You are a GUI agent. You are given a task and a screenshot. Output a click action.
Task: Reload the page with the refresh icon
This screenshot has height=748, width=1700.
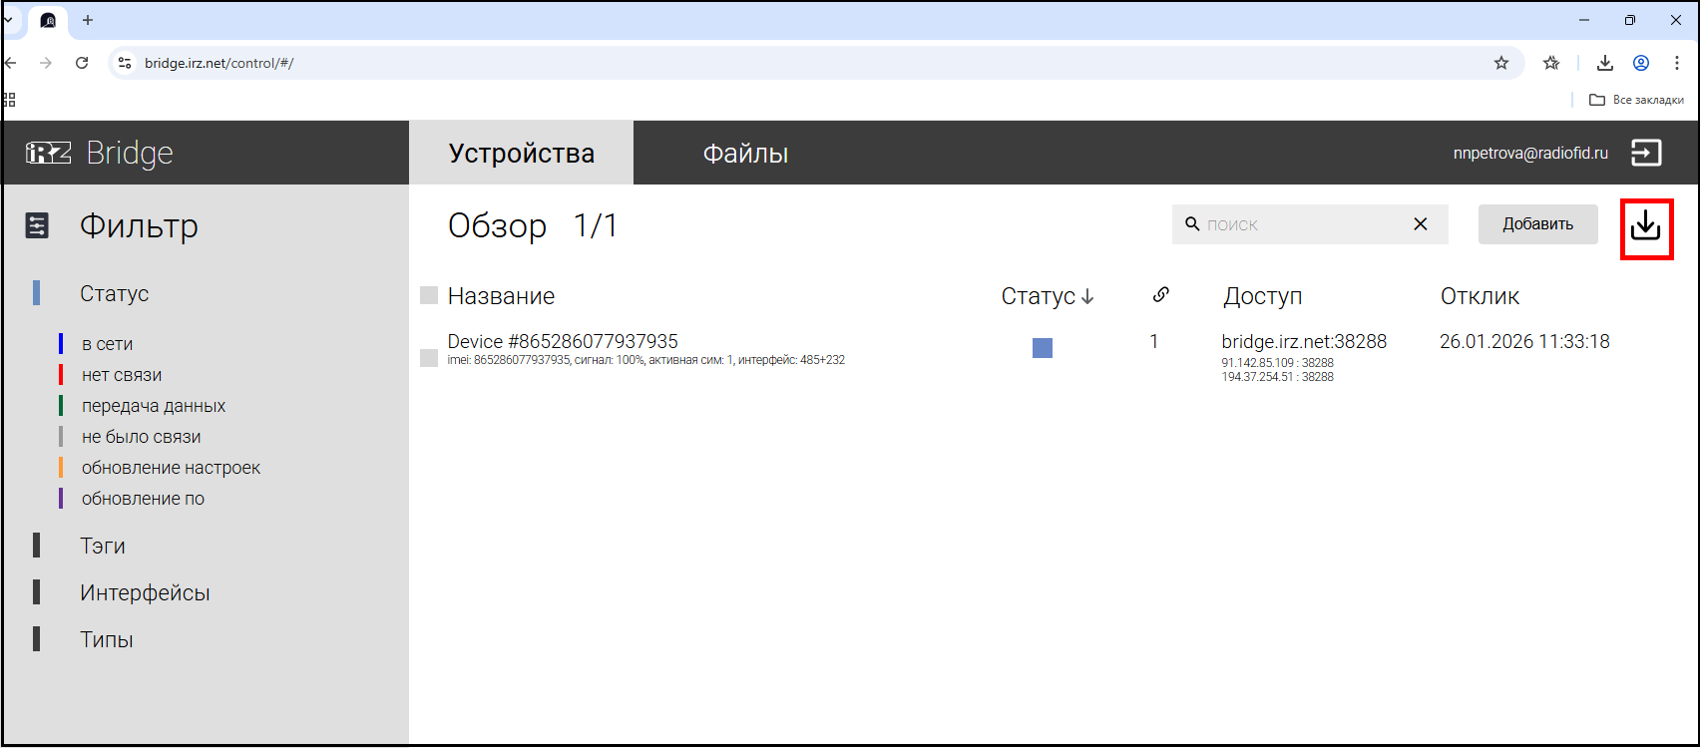(x=82, y=63)
